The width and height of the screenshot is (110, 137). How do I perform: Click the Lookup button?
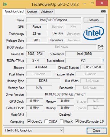click(x=94, y=20)
